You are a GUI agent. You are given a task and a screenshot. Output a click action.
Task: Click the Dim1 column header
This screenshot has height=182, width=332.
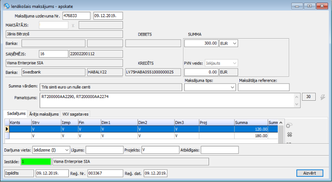[x=119, y=123]
